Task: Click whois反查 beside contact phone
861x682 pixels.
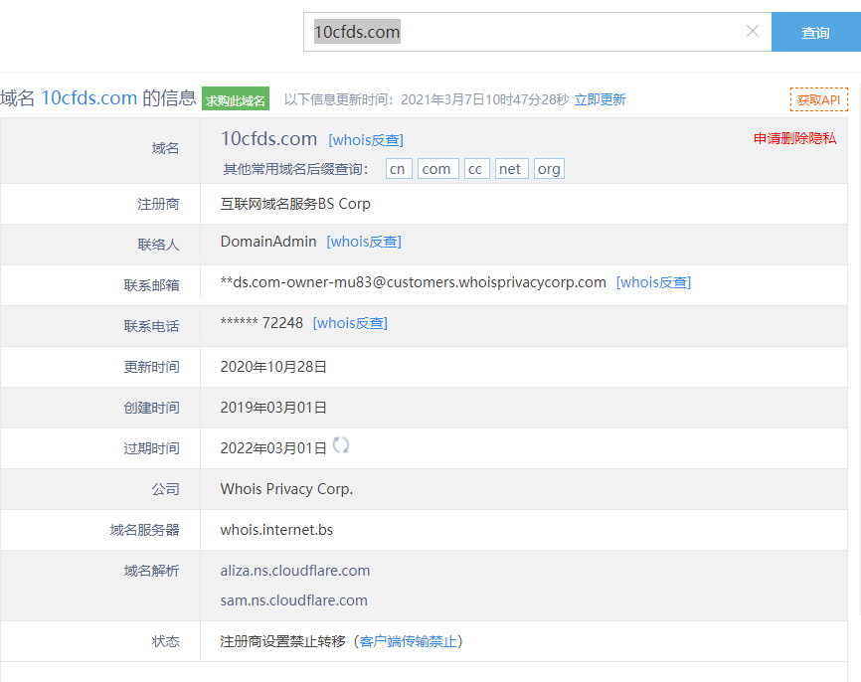Action: click(350, 323)
